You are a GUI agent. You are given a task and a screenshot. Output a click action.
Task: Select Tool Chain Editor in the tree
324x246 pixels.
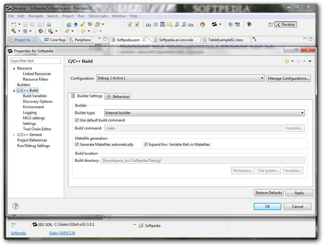(37, 129)
